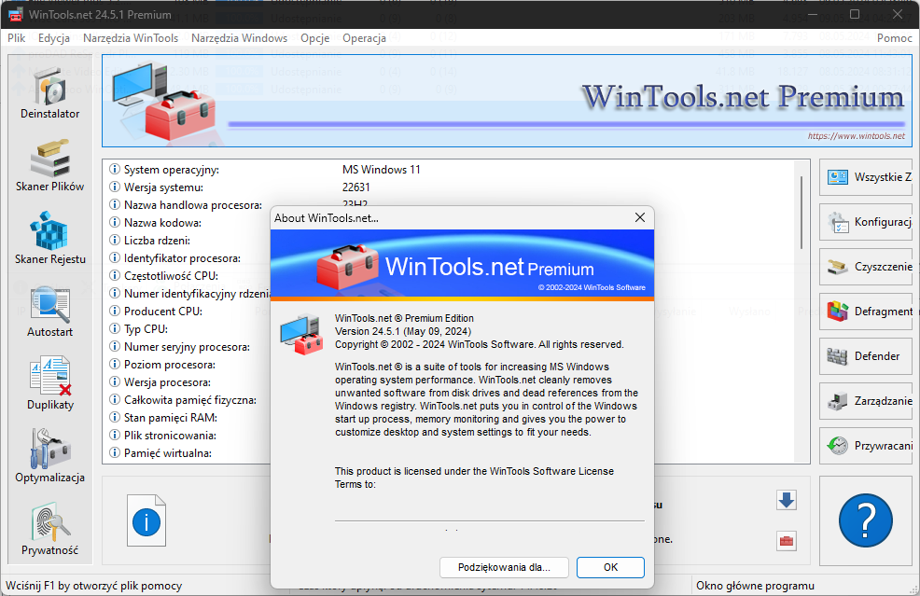Select the Całkowita pamięć fizyczna row

pos(190,399)
